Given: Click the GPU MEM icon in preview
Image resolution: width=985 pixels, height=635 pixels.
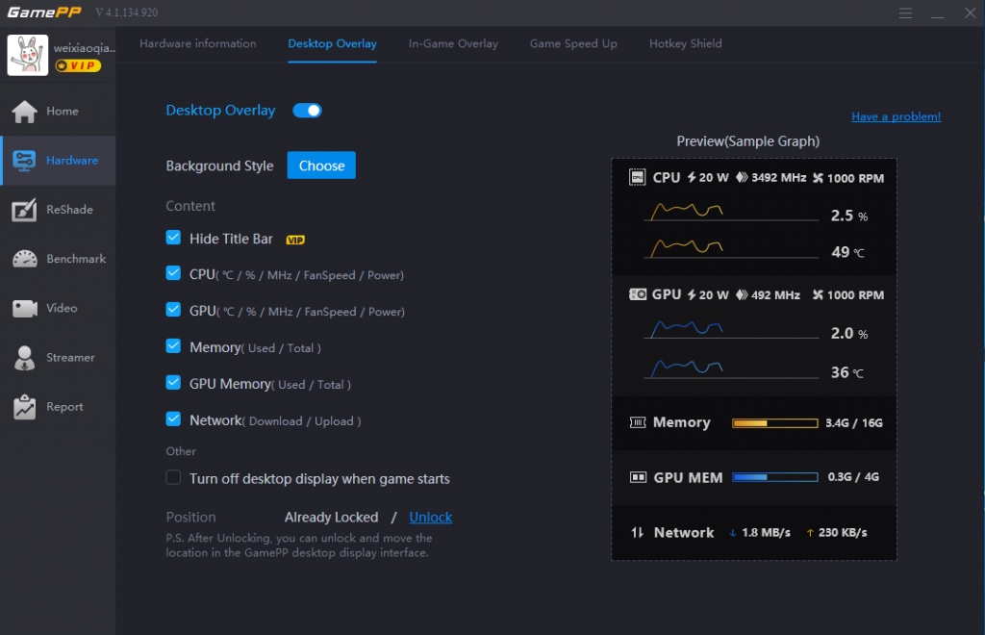Looking at the screenshot, I should pos(638,478).
